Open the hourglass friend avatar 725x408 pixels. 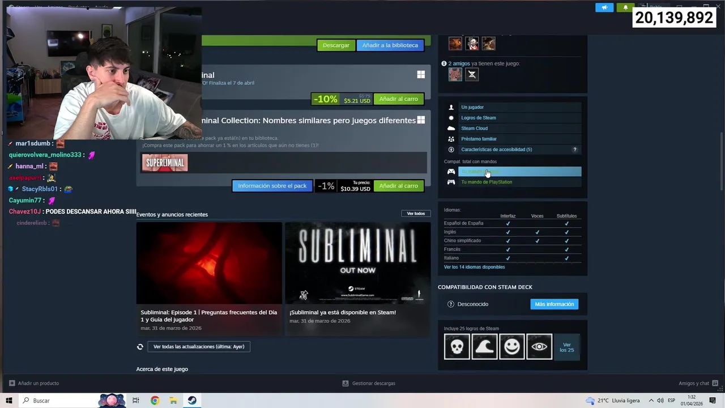coord(472,74)
